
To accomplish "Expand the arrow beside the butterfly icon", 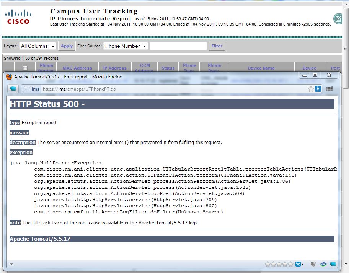I will point(302,264).
